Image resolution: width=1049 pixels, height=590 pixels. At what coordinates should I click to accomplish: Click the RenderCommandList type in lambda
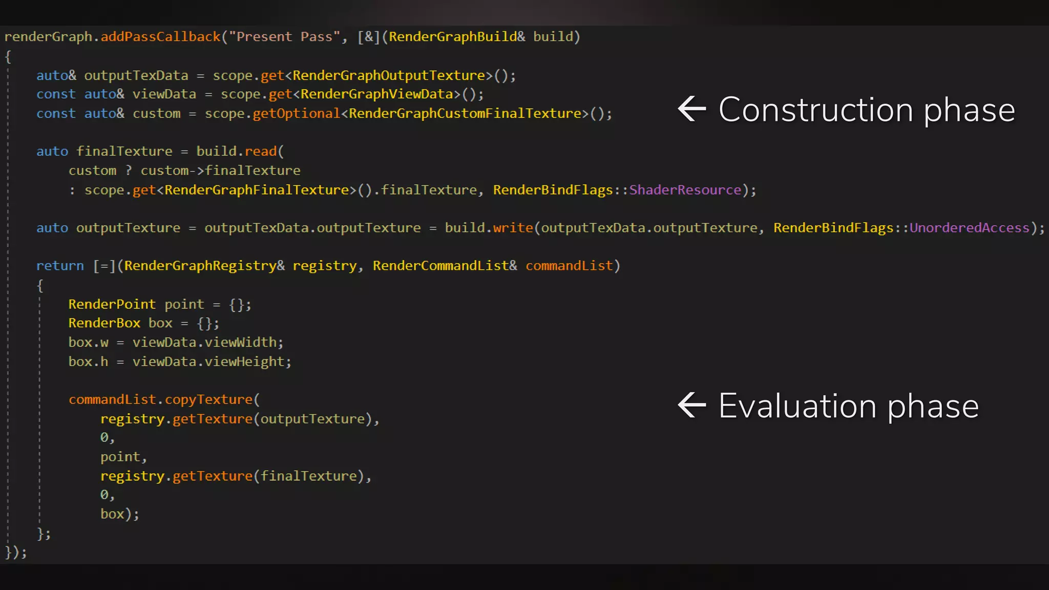(x=440, y=266)
